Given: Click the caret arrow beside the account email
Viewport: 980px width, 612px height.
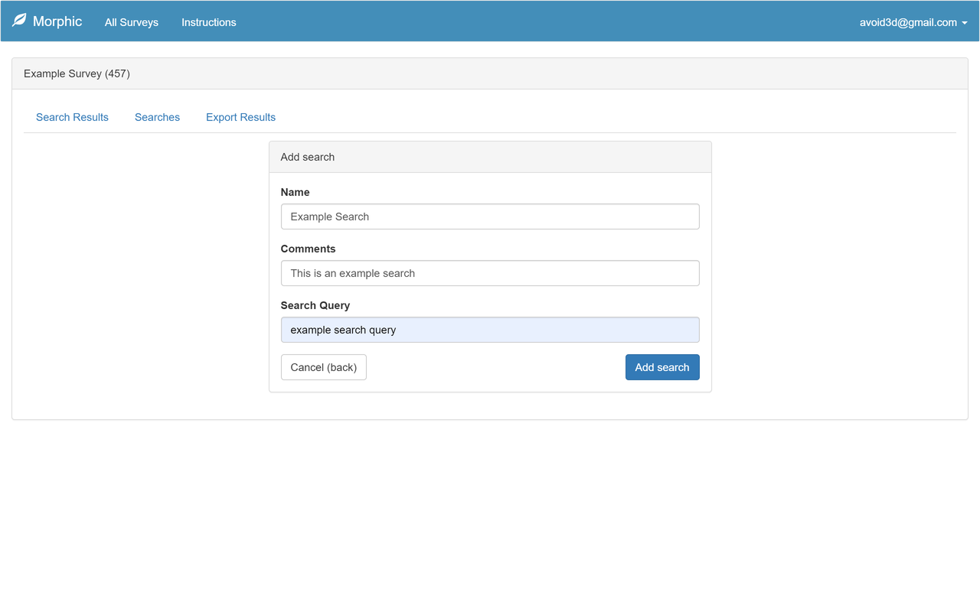Looking at the screenshot, I should pyautogui.click(x=965, y=23).
